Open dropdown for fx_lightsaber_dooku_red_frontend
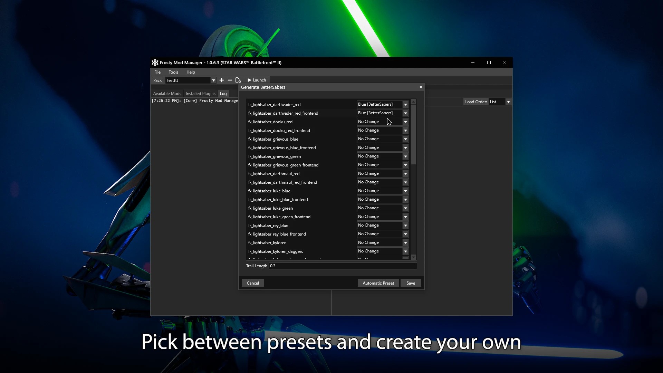 [x=383, y=130]
